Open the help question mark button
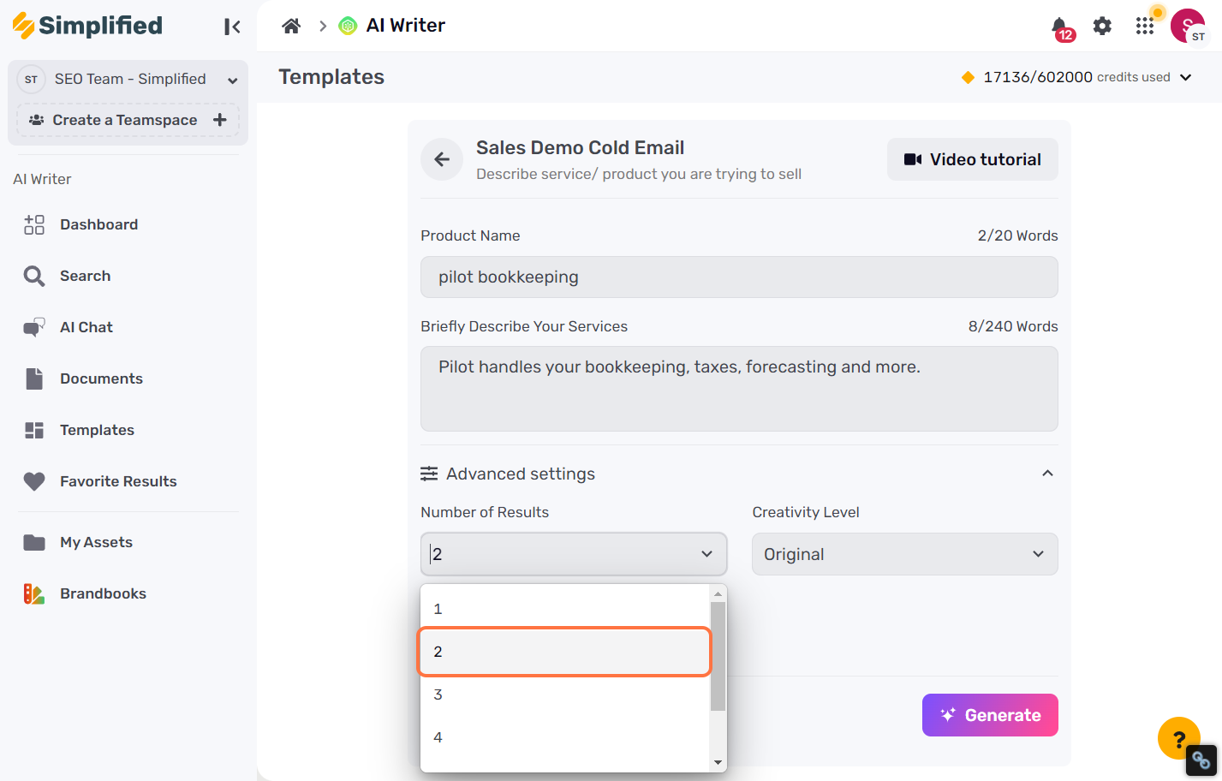 pyautogui.click(x=1179, y=738)
